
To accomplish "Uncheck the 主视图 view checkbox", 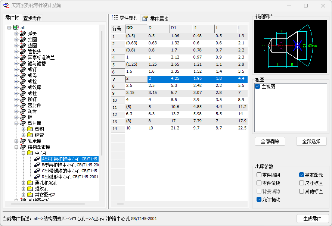I will pos(257,87).
